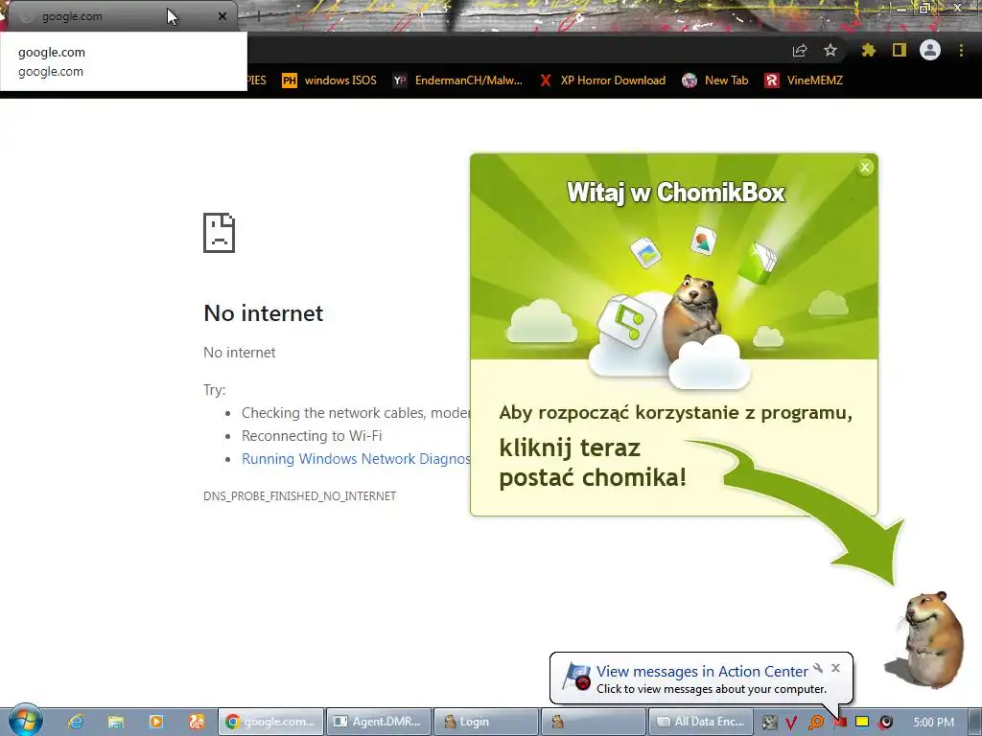This screenshot has width=982, height=736.
Task: Open the Chrome profile avatar
Action: (x=930, y=50)
